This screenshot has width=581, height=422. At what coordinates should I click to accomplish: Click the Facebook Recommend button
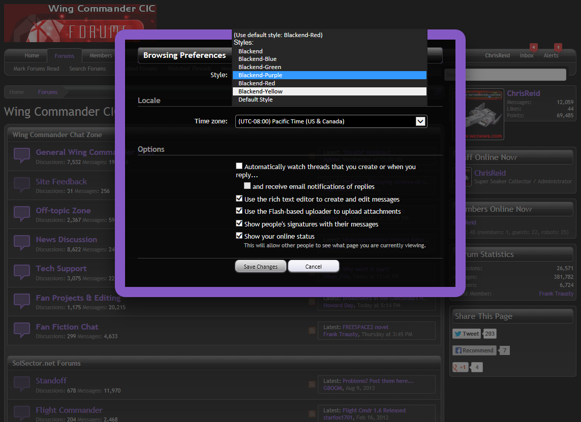(x=474, y=350)
